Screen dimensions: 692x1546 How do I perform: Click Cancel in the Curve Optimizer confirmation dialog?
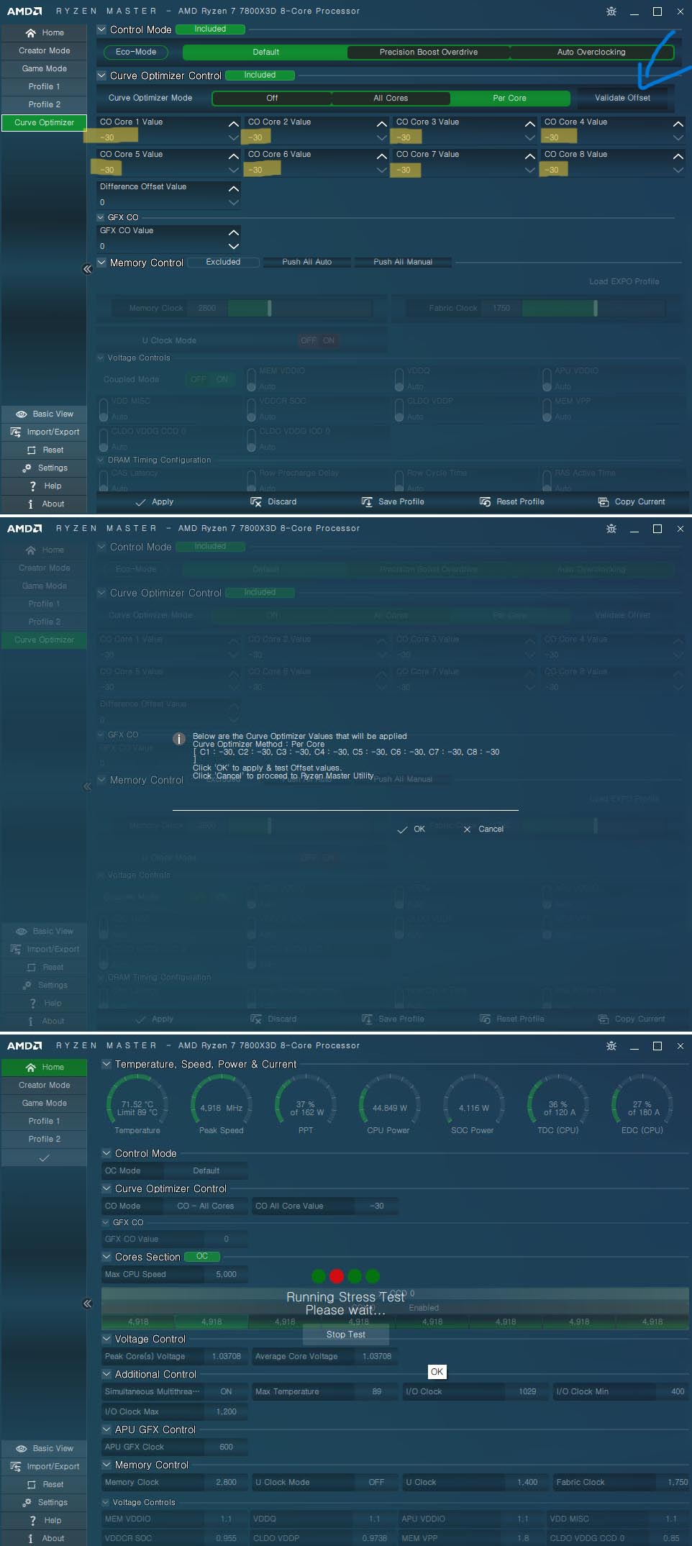tap(483, 829)
